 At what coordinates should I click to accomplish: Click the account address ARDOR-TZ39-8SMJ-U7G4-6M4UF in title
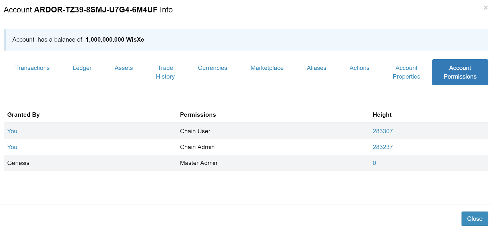click(x=96, y=10)
